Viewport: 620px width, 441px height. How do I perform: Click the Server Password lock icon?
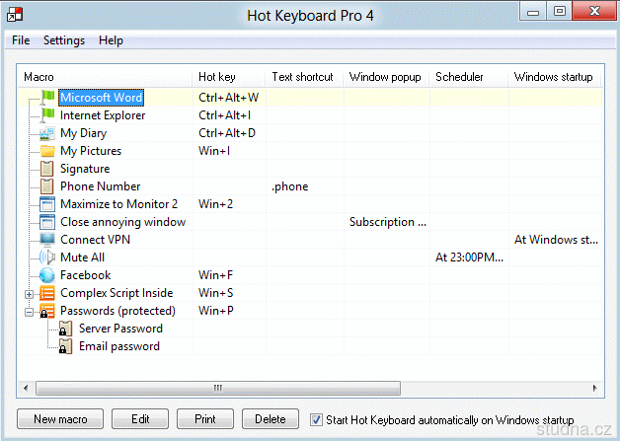[65, 329]
